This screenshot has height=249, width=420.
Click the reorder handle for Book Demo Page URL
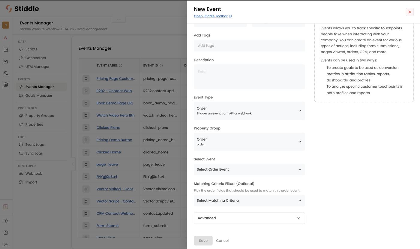click(x=86, y=103)
